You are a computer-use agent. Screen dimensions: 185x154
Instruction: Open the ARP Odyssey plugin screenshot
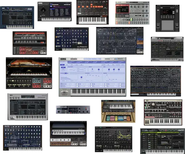click(92, 12)
